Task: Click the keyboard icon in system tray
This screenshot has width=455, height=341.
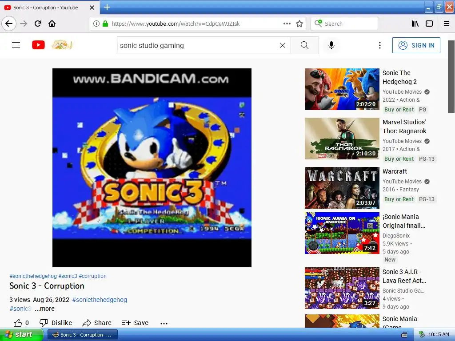Action: (404, 335)
